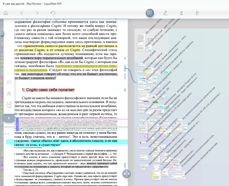Go to the Home screen
Screen dimensions: 229x186
(5, 13)
